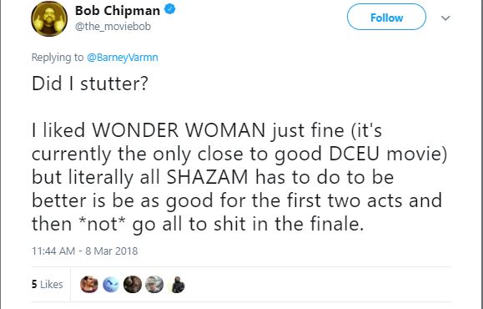Viewport: 483px width, 309px height.
Task: Open the 11:44 AM - 8 Mar 2018 timestamp
Action: (x=85, y=251)
